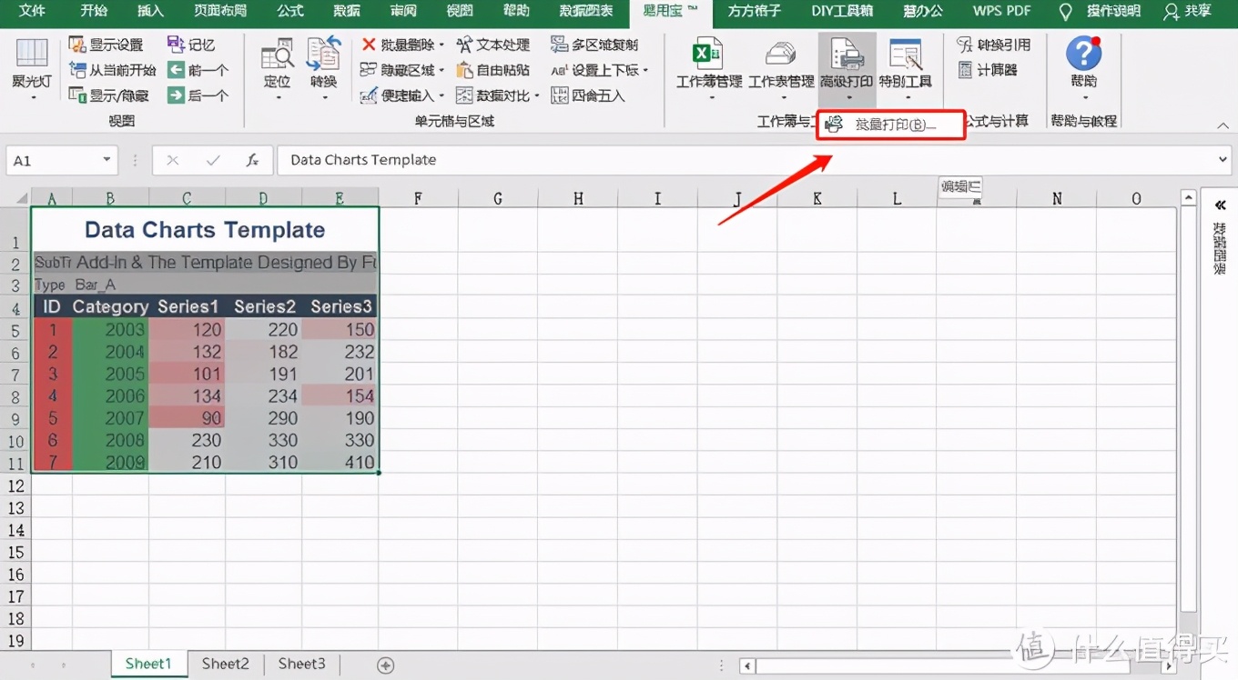Open the Name Box dropdown arrow

coord(108,160)
